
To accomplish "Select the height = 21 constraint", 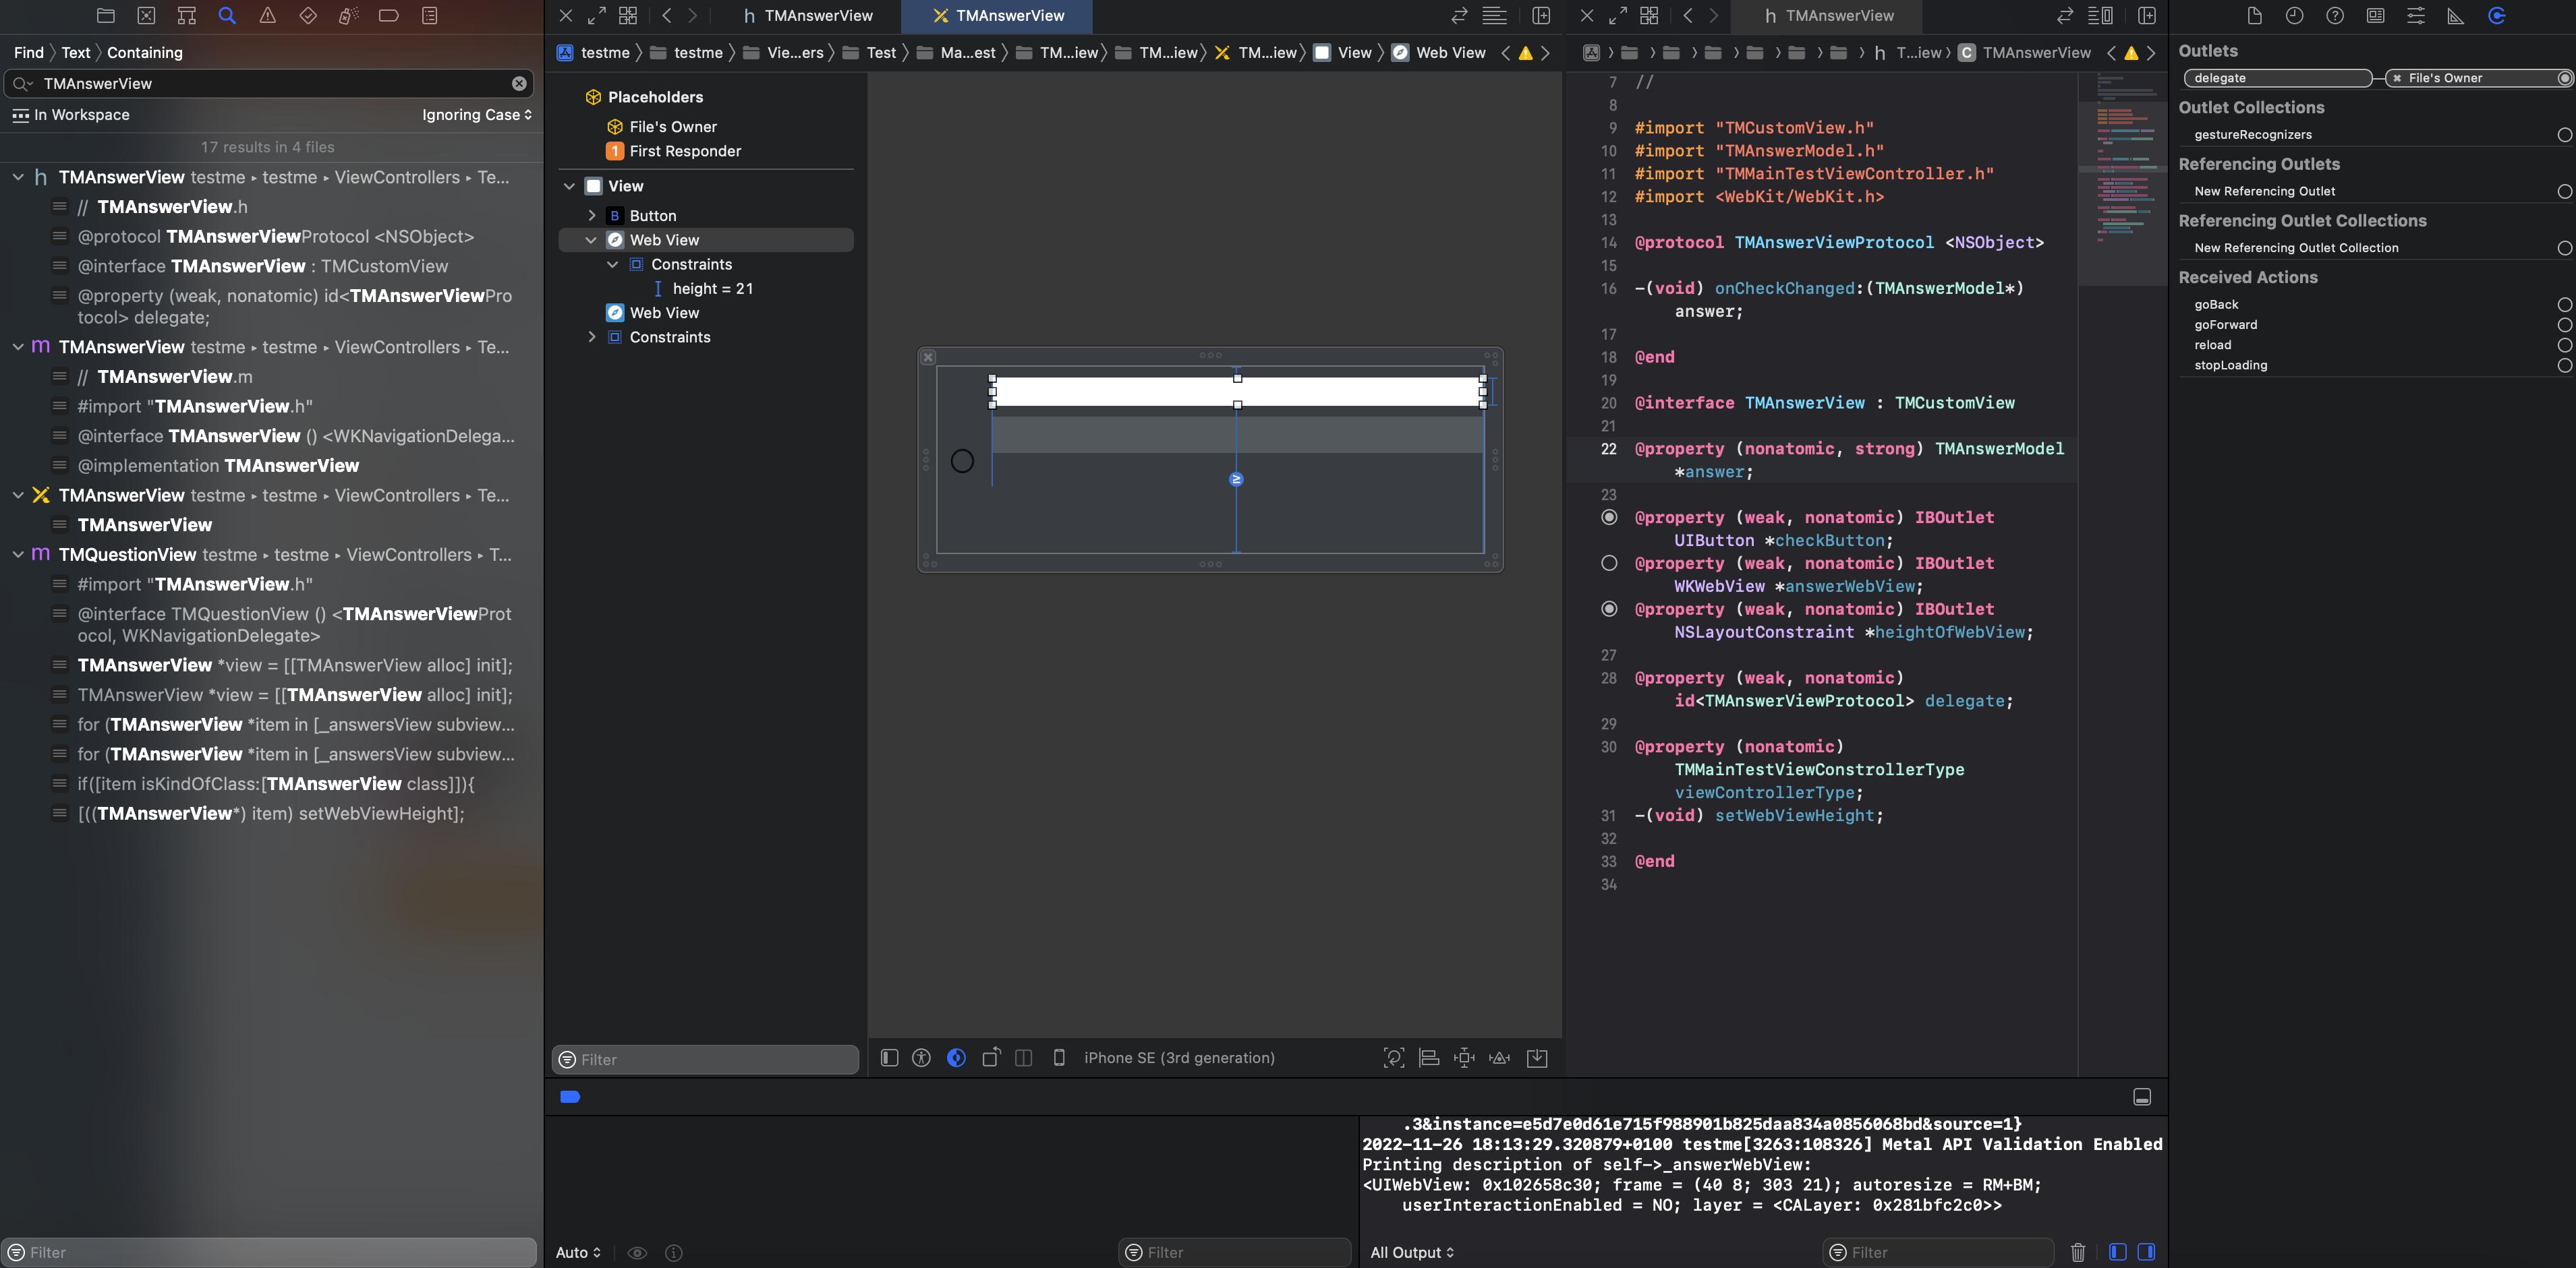I will coord(713,289).
